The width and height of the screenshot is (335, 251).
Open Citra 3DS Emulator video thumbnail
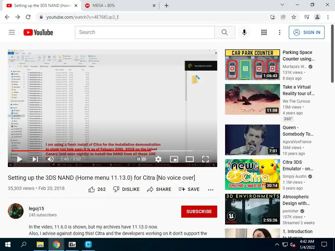[253, 175]
